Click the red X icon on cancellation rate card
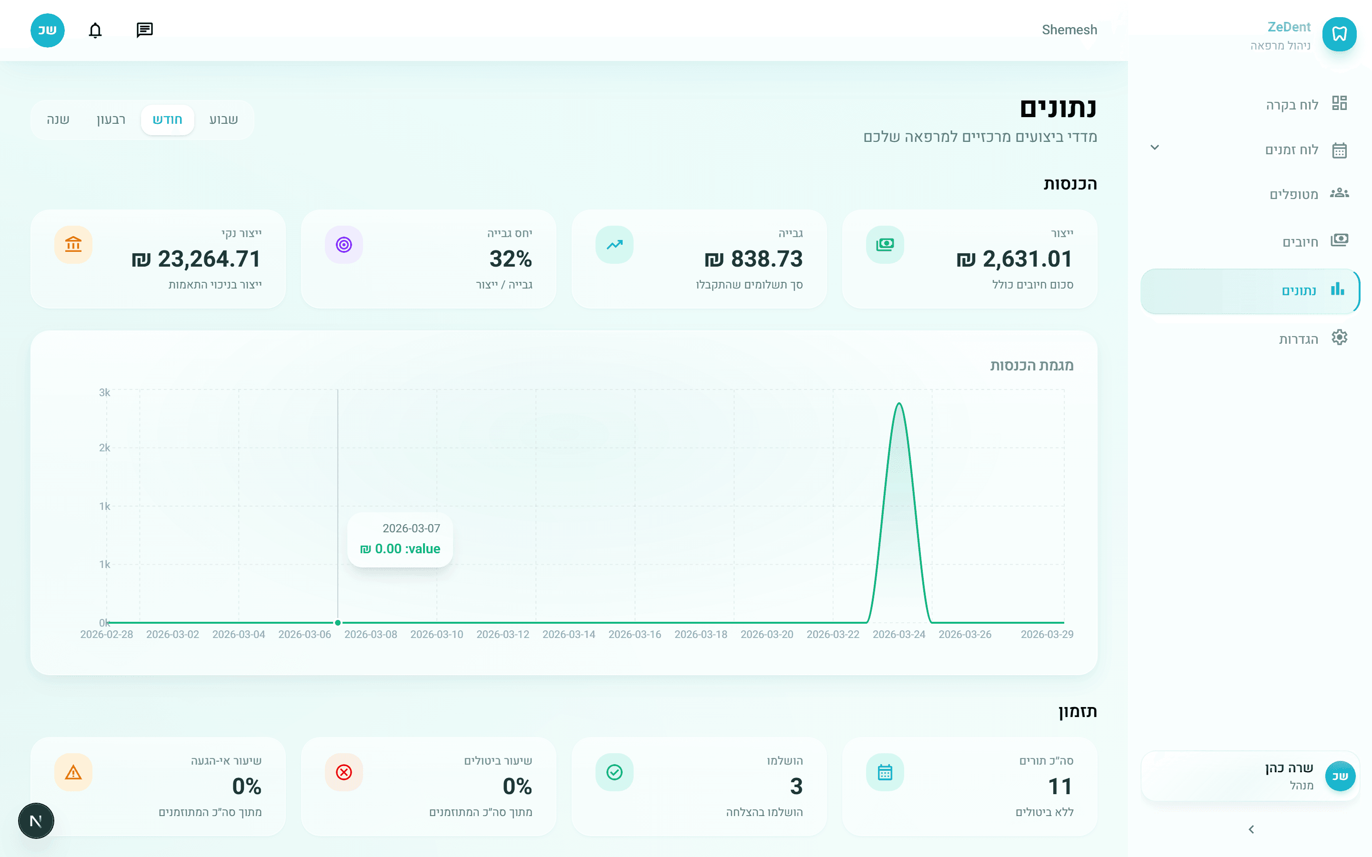This screenshot has width=1372, height=857. point(343,772)
